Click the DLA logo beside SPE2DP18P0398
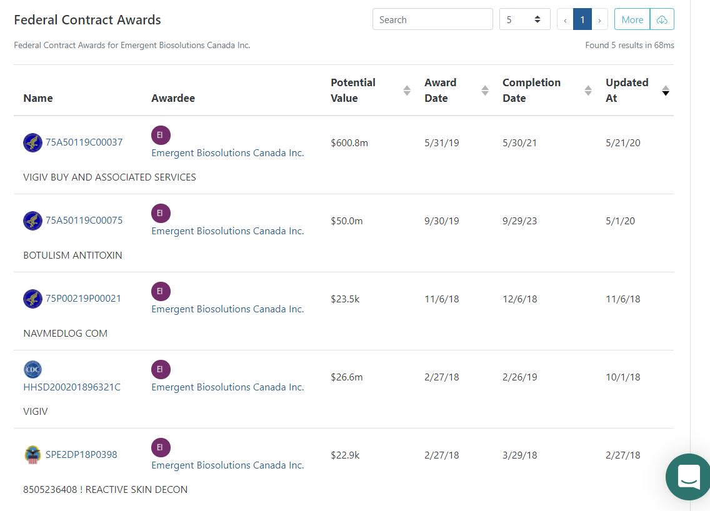Screen dimensions: 710x511 [32, 455]
